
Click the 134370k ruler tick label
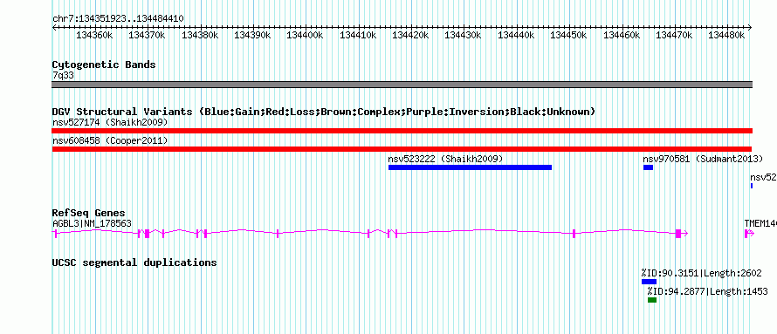pos(147,36)
